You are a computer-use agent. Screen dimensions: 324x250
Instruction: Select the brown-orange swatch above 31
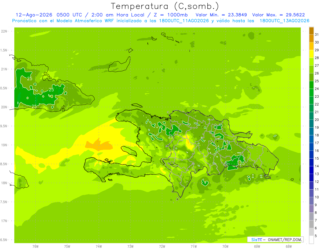tap(311, 31)
